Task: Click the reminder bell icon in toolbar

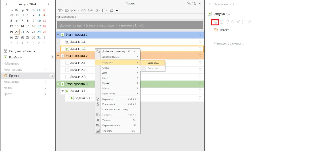Action: click(111, 10)
